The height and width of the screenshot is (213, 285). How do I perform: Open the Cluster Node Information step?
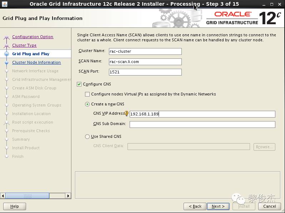click(x=36, y=62)
